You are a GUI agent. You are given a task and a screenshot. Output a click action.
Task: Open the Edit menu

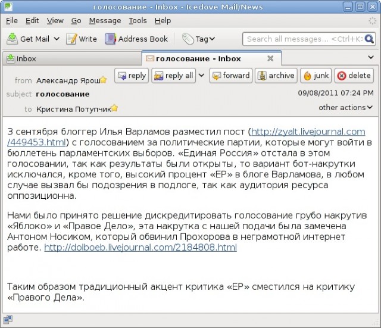click(x=32, y=21)
